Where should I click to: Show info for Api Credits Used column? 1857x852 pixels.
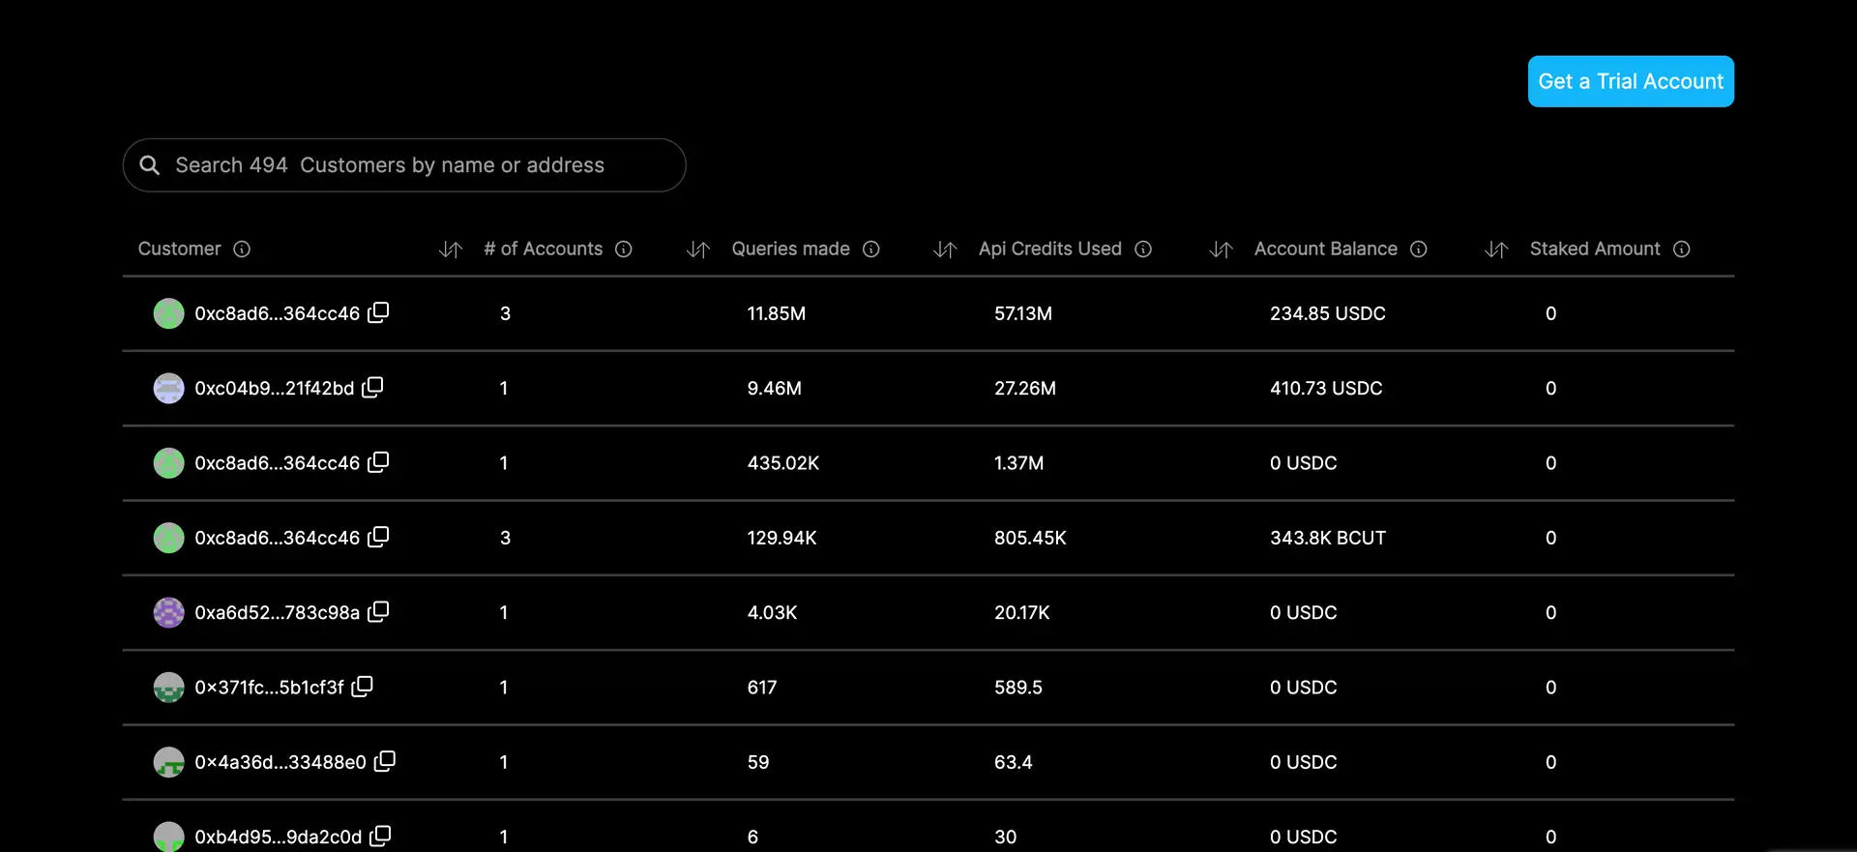coord(1143,250)
